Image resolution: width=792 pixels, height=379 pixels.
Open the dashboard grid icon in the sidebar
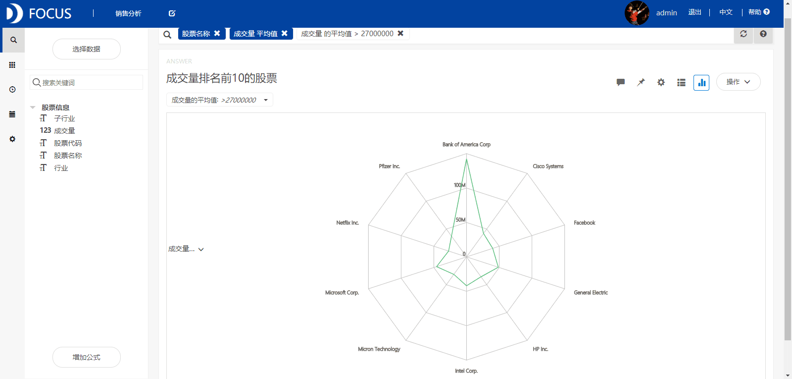[x=12, y=65]
